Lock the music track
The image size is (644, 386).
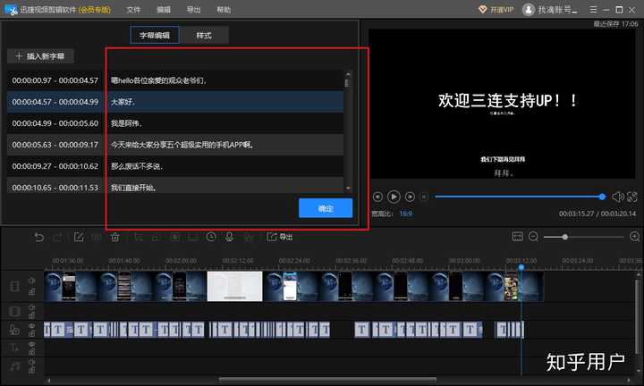click(31, 370)
